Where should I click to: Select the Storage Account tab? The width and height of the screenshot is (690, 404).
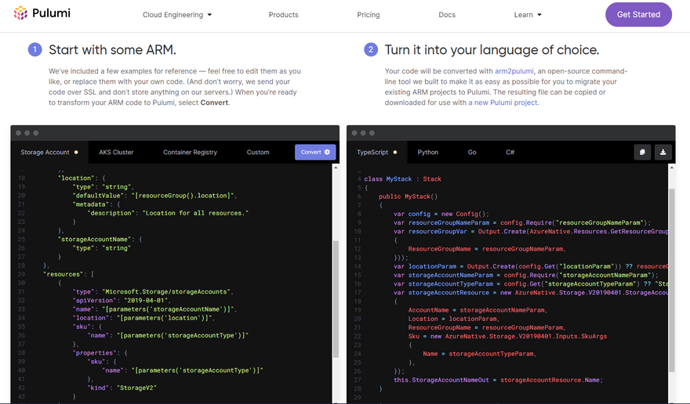tap(45, 153)
